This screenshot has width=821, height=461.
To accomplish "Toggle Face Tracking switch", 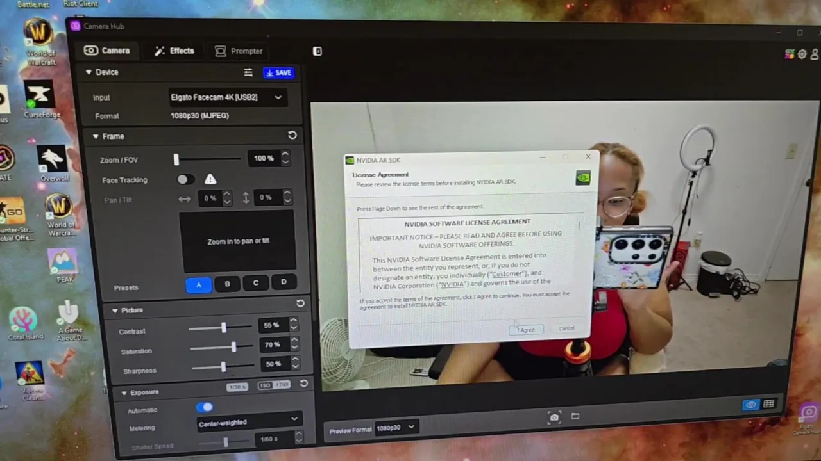I will [x=185, y=180].
